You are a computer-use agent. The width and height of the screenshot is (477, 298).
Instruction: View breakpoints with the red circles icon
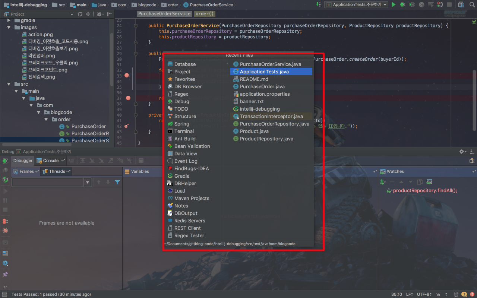pyautogui.click(x=5, y=221)
